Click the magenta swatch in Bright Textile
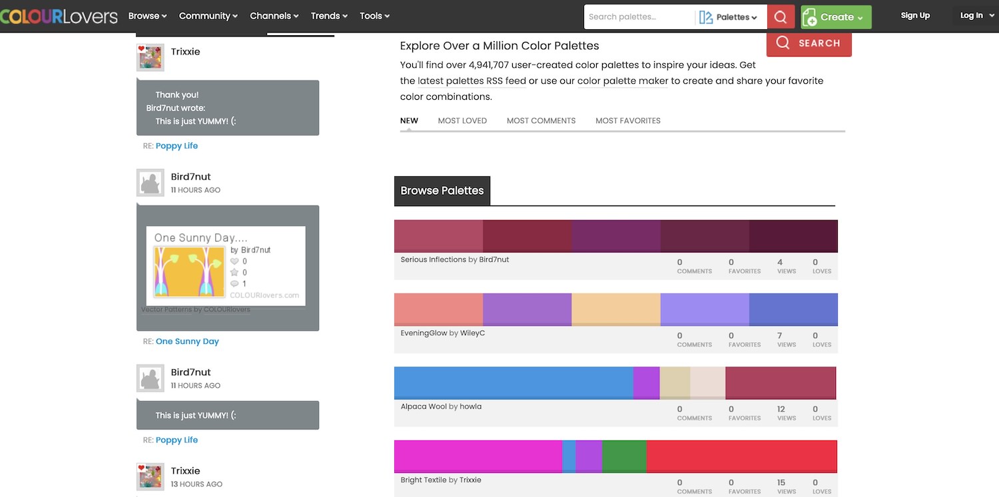The height and width of the screenshot is (497, 999). tap(478, 456)
